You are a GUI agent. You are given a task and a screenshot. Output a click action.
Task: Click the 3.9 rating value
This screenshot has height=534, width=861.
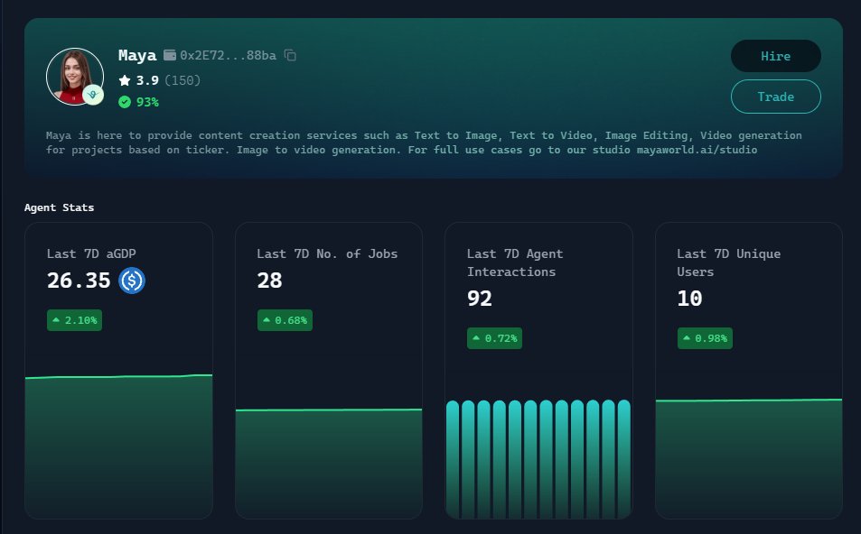click(147, 80)
